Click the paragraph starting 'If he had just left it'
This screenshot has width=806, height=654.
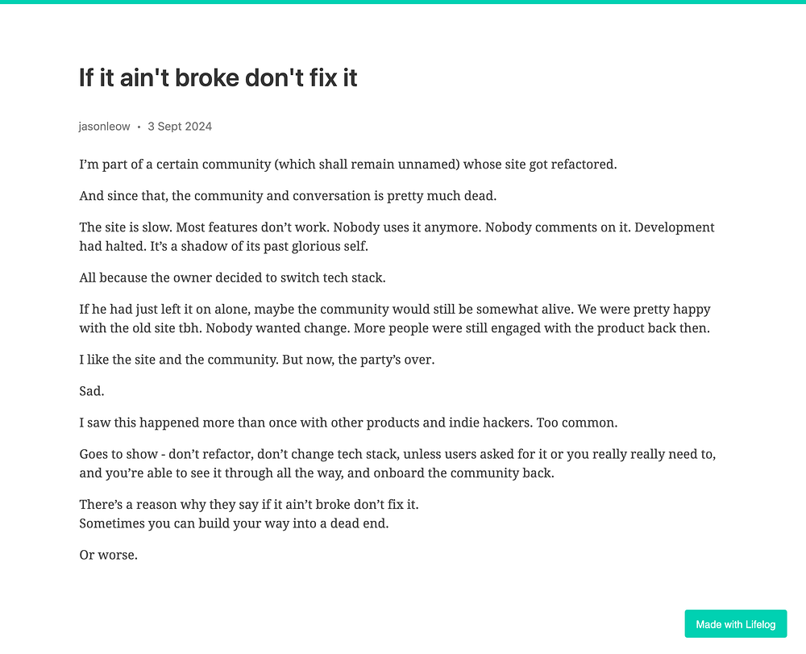tap(395, 319)
